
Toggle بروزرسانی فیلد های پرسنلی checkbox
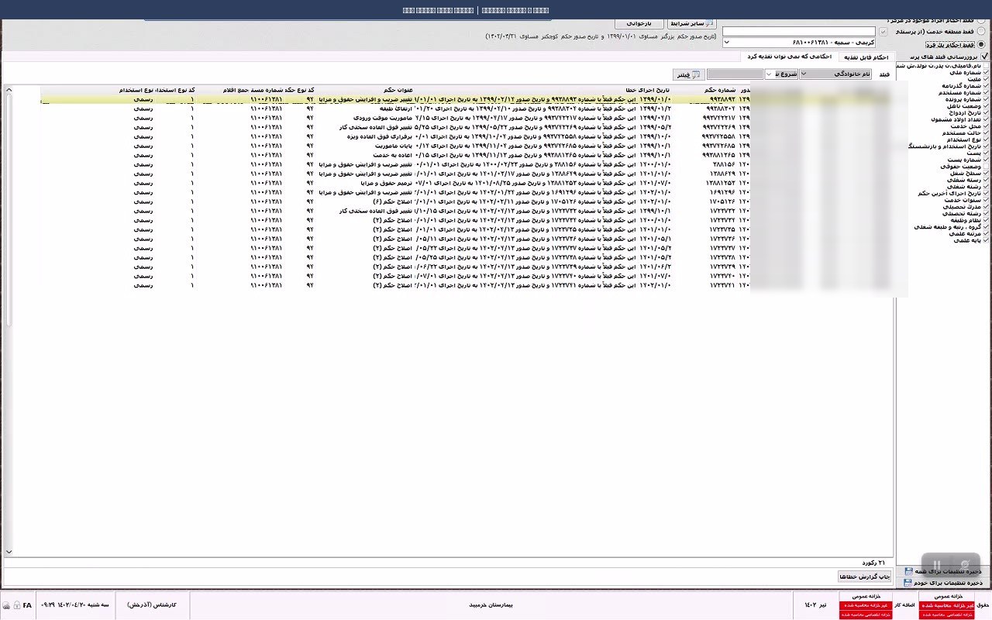point(985,57)
